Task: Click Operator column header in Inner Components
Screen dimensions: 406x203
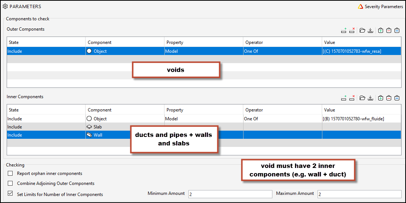Action: click(x=282, y=110)
